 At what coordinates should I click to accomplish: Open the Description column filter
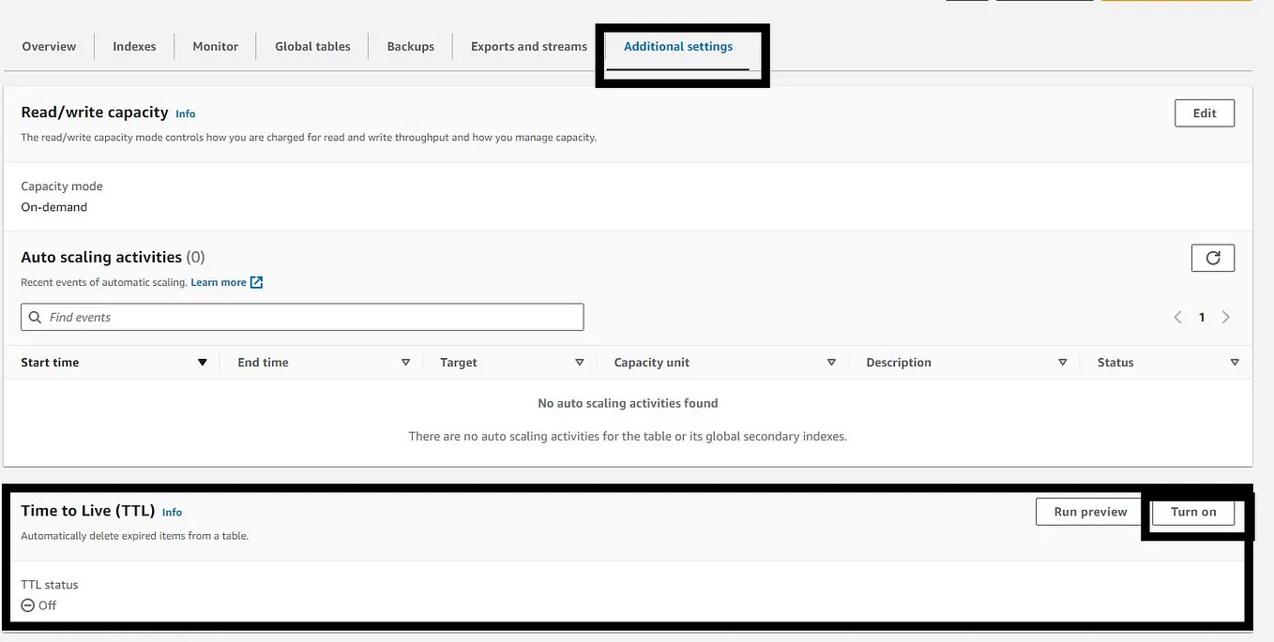click(1062, 362)
